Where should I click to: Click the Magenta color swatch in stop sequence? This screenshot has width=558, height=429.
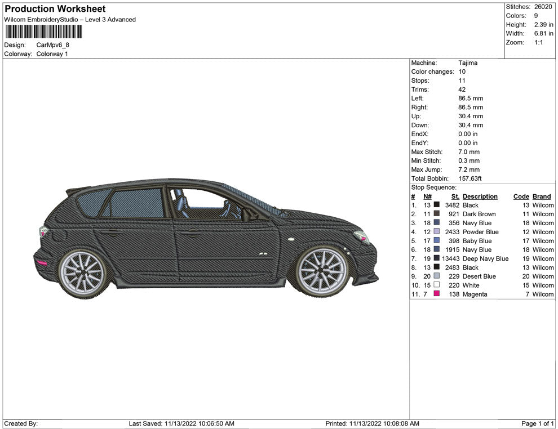pos(436,294)
